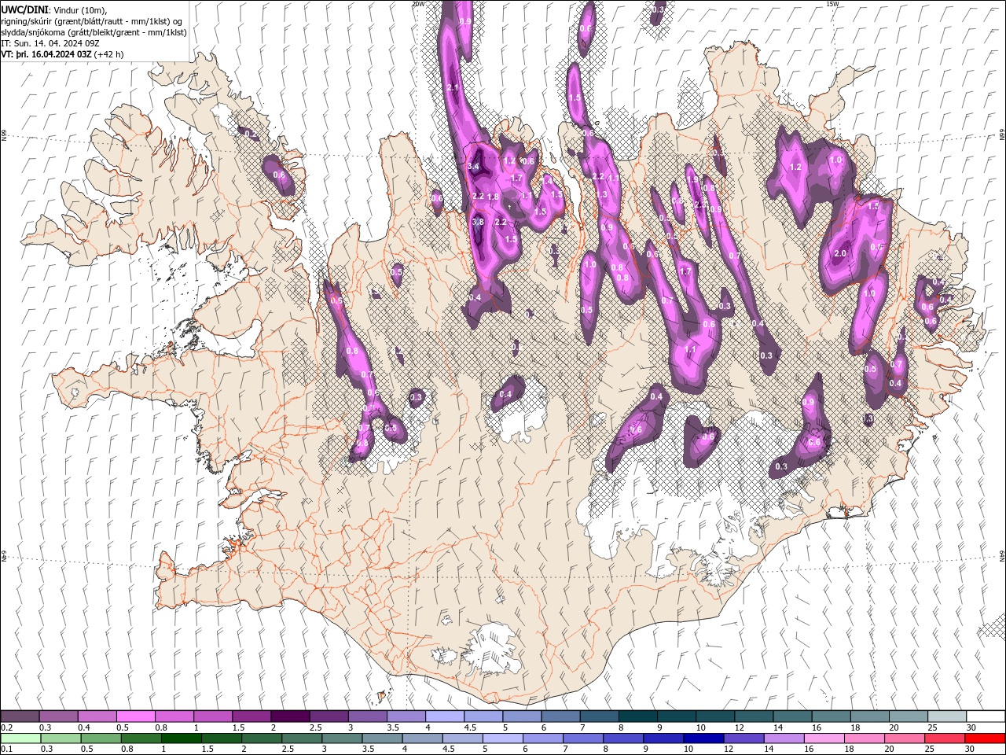Image resolution: width=1006 pixels, height=755 pixels.
Task: Click the rain scale swatch between 25 and 30
Action: point(944,738)
